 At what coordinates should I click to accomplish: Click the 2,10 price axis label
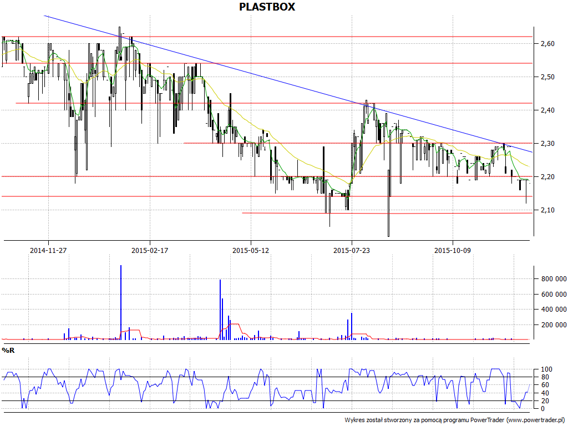[x=547, y=210]
